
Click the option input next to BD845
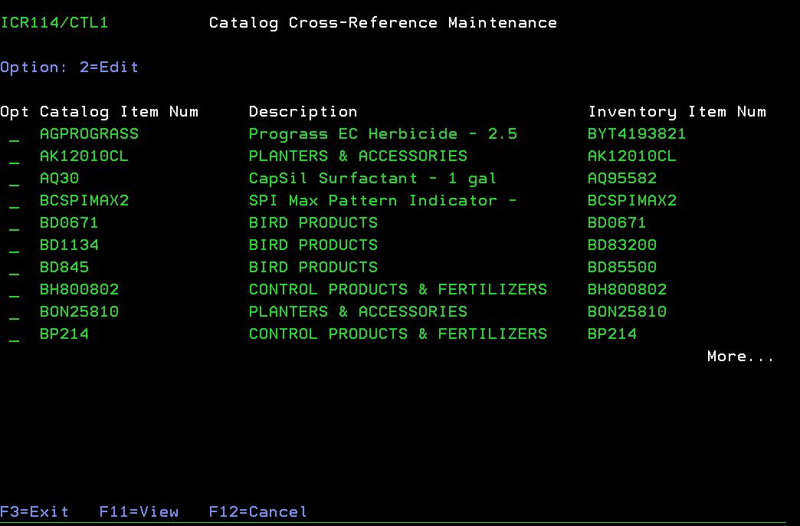pos(15,268)
